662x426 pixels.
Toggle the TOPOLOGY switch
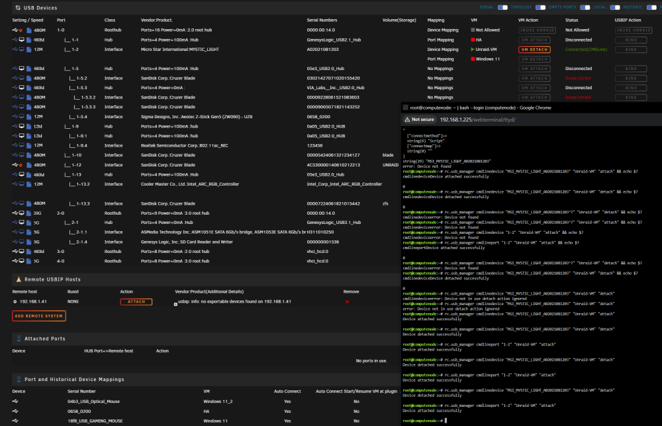pyautogui.click(x=540, y=7)
